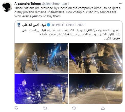
Task: Click the quoted account's emblem avatar
Action: 19,25
